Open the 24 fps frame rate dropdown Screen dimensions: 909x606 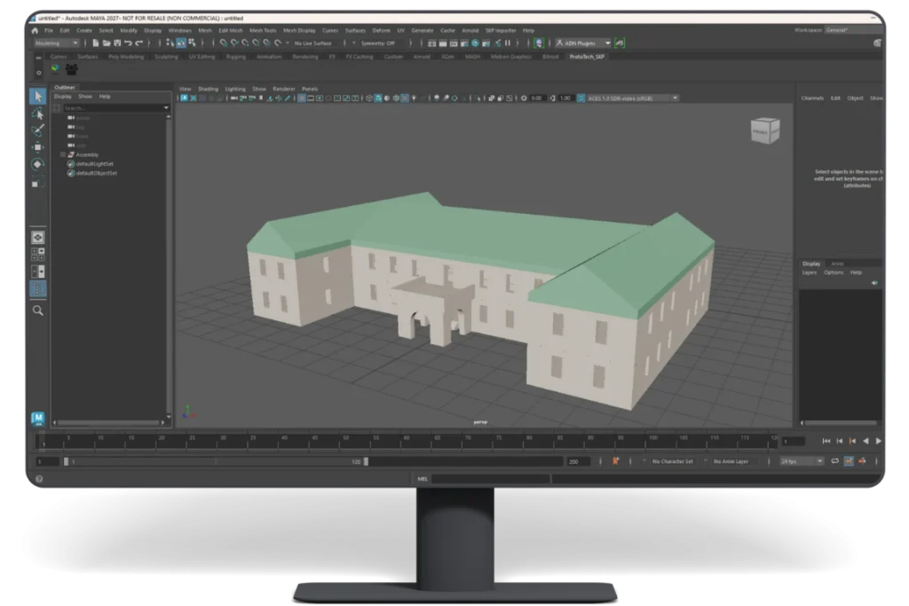[x=802, y=461]
